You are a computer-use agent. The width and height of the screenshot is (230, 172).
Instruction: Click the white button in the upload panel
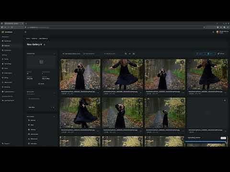click(x=223, y=138)
